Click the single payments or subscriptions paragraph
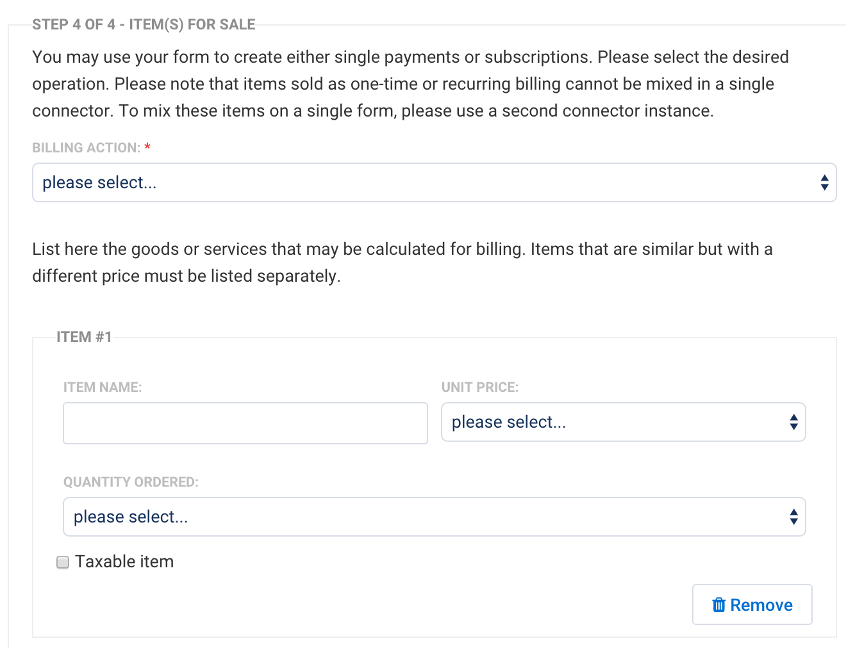The height and width of the screenshot is (648, 846). pos(410,84)
